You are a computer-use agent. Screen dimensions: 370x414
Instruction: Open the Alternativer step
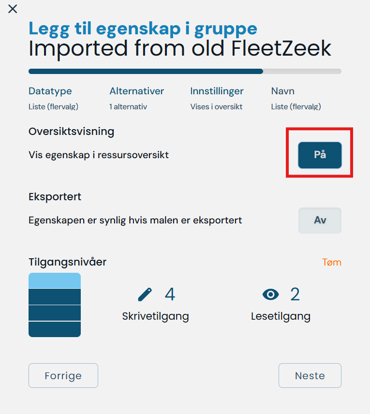pos(136,91)
